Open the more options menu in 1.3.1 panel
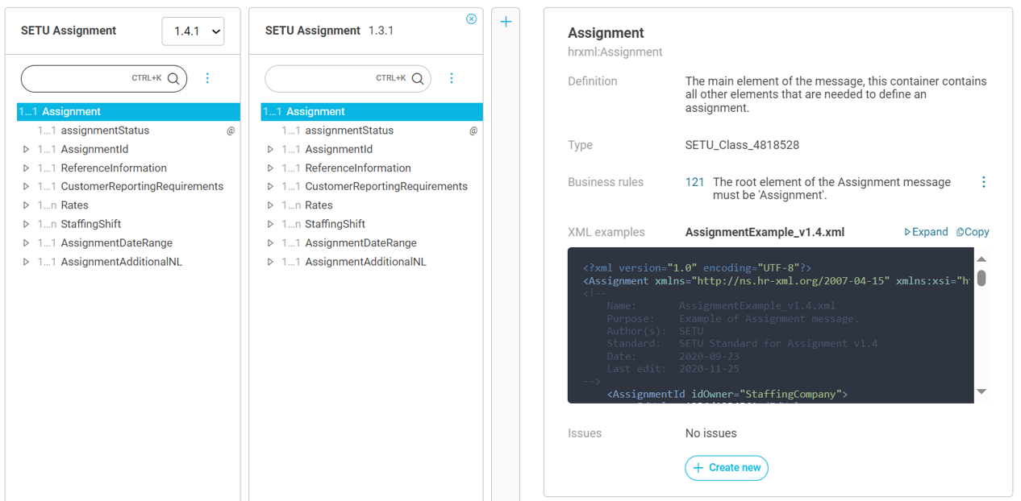The height and width of the screenshot is (501, 1021). [452, 78]
